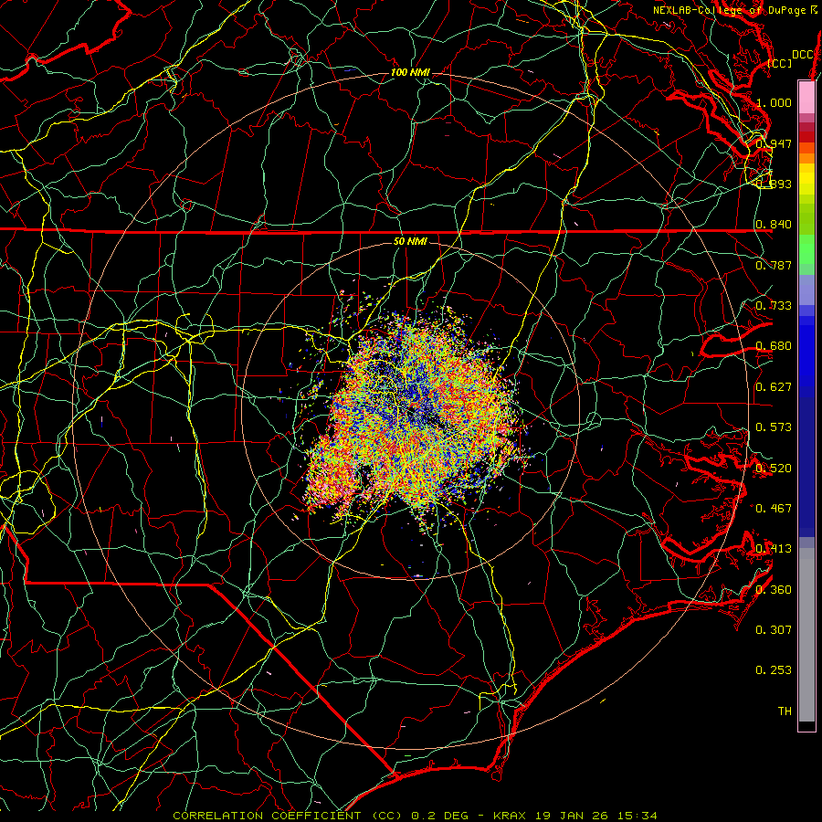This screenshot has width=822, height=822.
Task: Click the "100 NMI" range ring label
Action: tap(410, 72)
